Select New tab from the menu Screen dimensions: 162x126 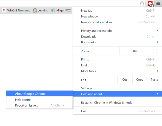(117, 11)
